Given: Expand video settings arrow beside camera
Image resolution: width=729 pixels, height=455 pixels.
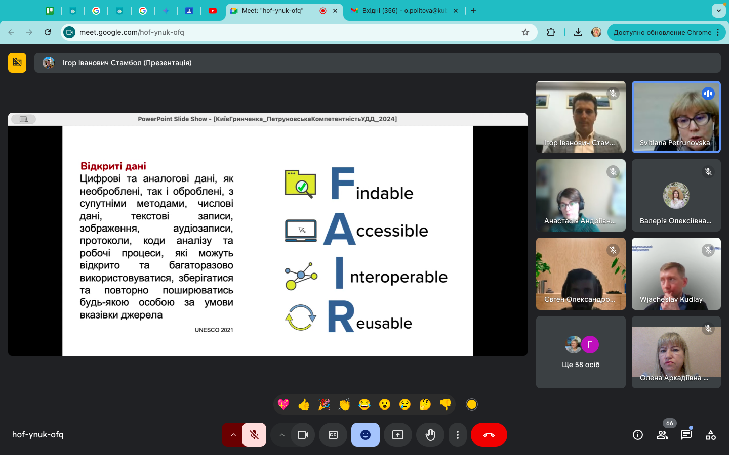Looking at the screenshot, I should coord(282,435).
